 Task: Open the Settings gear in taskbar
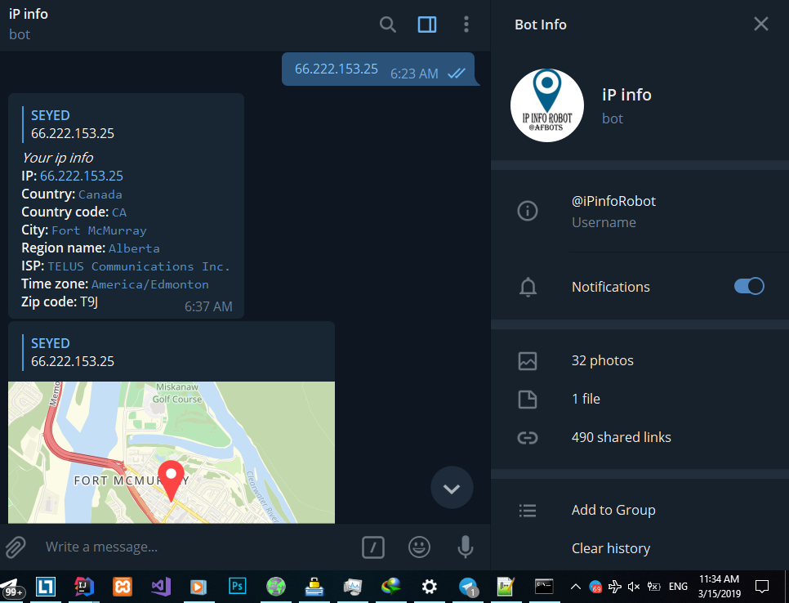click(430, 587)
